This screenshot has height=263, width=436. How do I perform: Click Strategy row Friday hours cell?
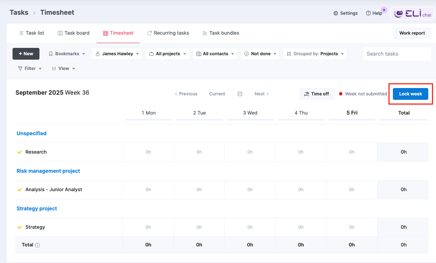click(x=352, y=227)
